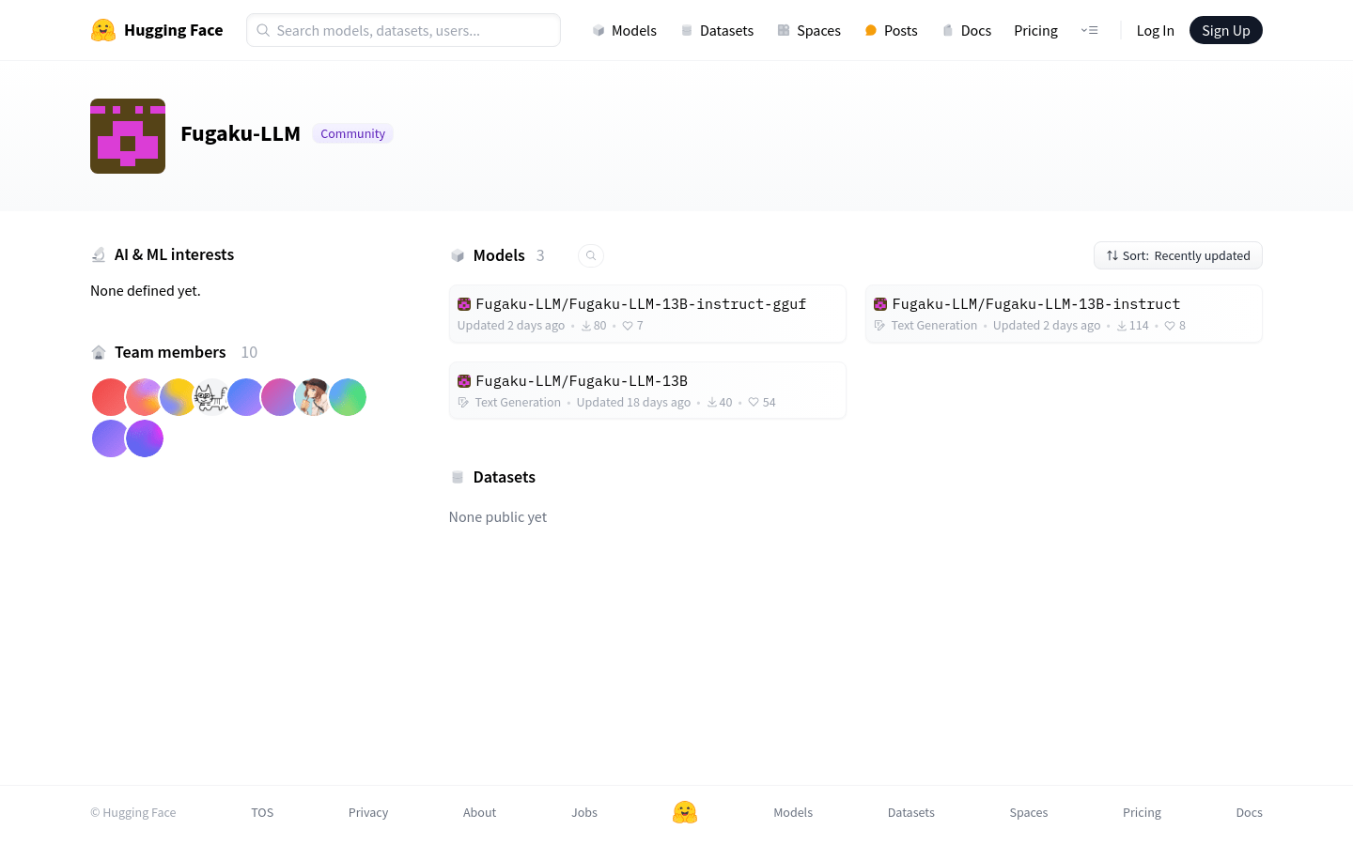1353x845 pixels.
Task: Click the AI & ML interests microscope icon
Action: 99,254
